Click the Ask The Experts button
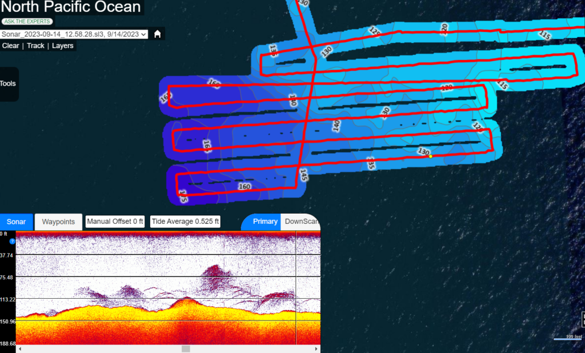This screenshot has width=585, height=353. tap(27, 21)
